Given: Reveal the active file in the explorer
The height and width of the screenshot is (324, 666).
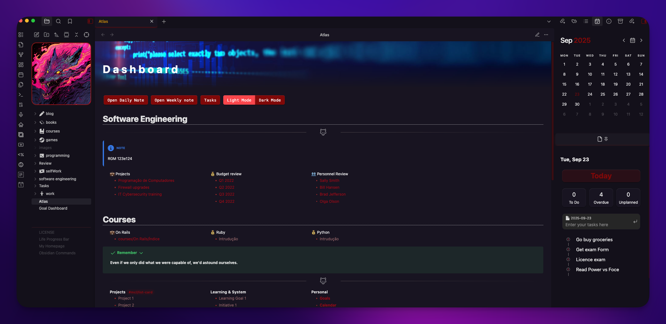Looking at the screenshot, I should 86,35.
